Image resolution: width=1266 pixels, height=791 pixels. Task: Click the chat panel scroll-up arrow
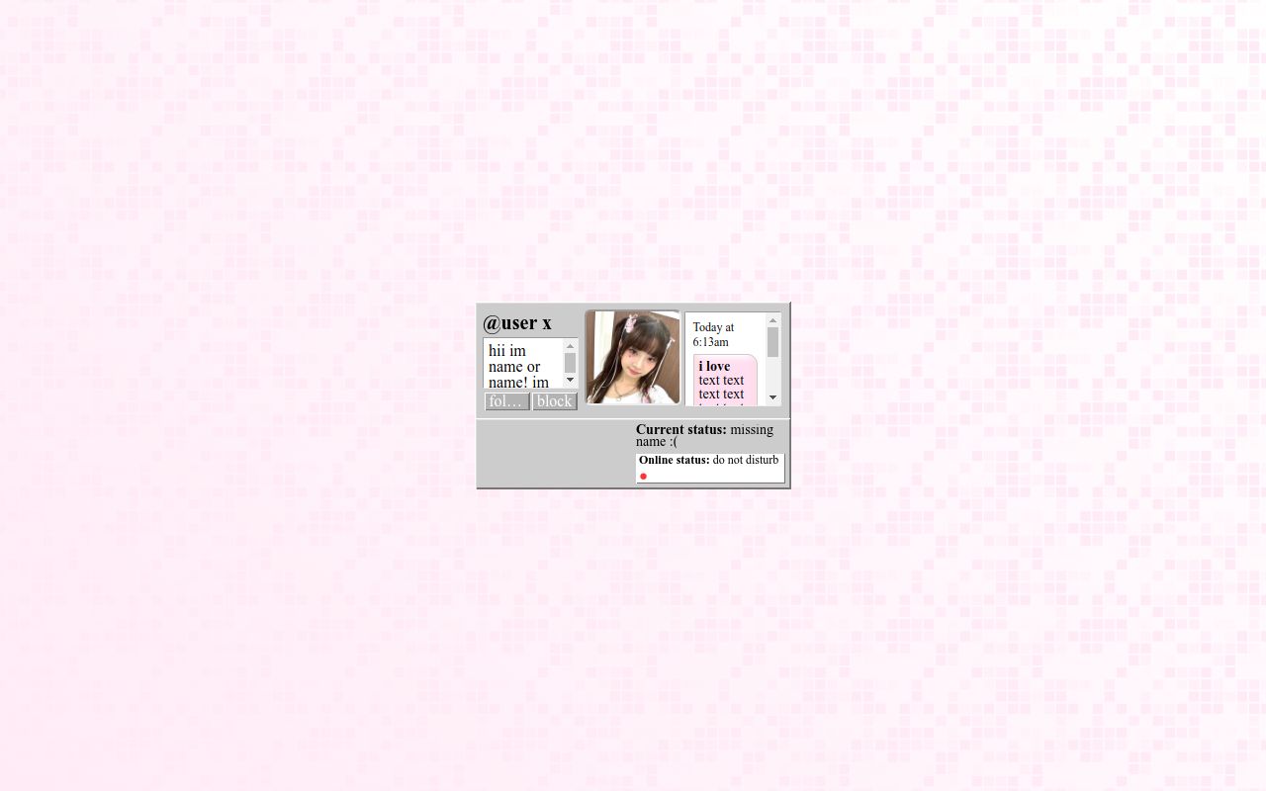(773, 319)
